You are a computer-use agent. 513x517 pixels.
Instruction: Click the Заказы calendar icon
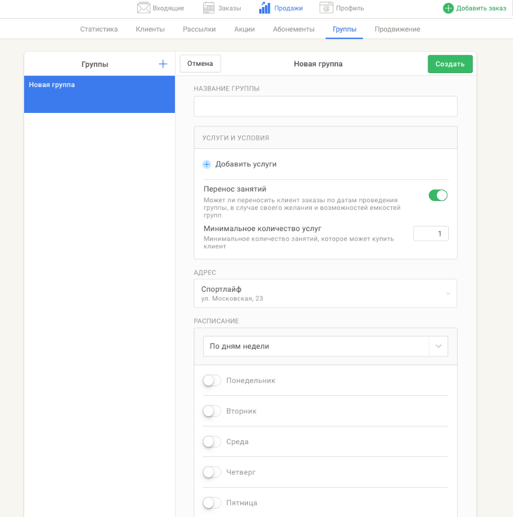(208, 8)
